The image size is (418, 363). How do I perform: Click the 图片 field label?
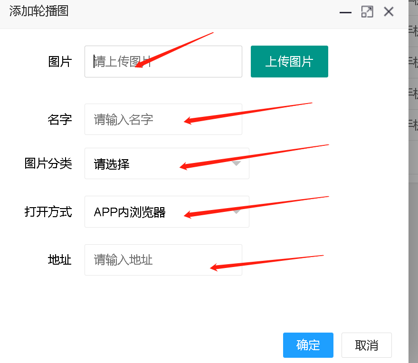[60, 61]
